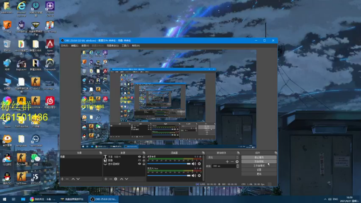Move the scene up in Scenes panel
361x203 pixels.
[73, 179]
